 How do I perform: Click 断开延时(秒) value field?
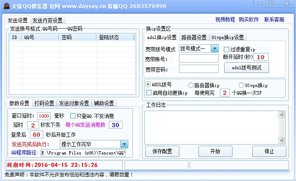[261, 57]
